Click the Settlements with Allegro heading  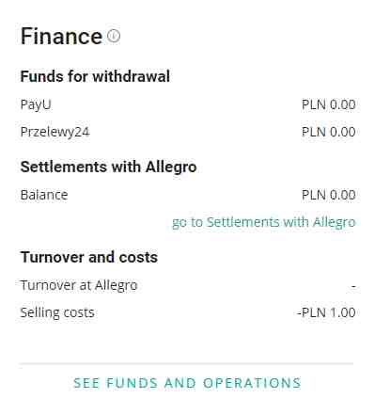click(108, 167)
